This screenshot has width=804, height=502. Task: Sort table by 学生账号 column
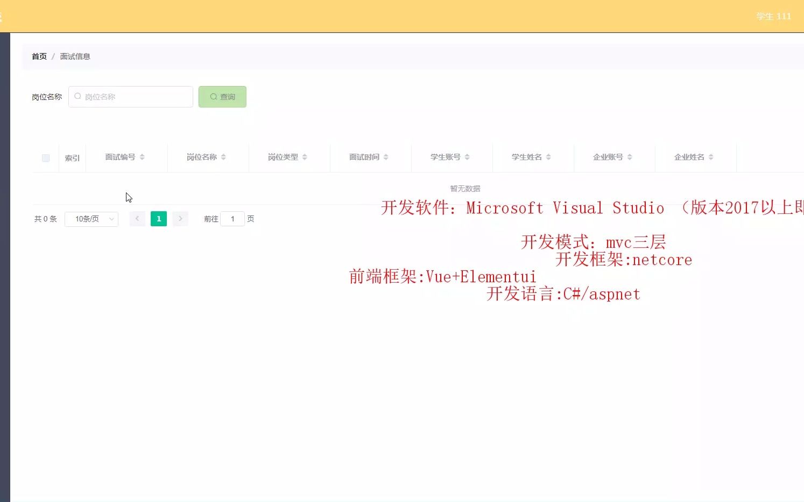pos(450,157)
